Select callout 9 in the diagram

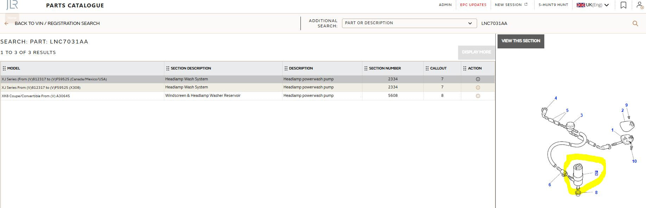pyautogui.click(x=626, y=105)
